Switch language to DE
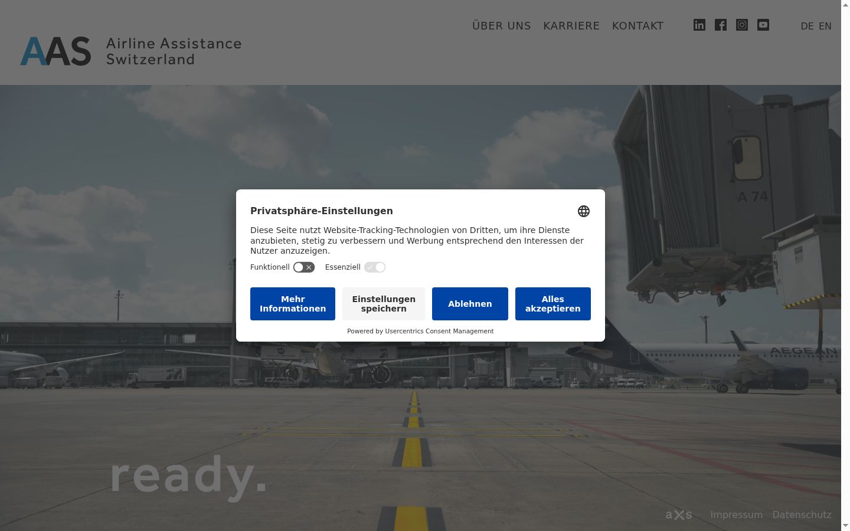 coord(807,26)
